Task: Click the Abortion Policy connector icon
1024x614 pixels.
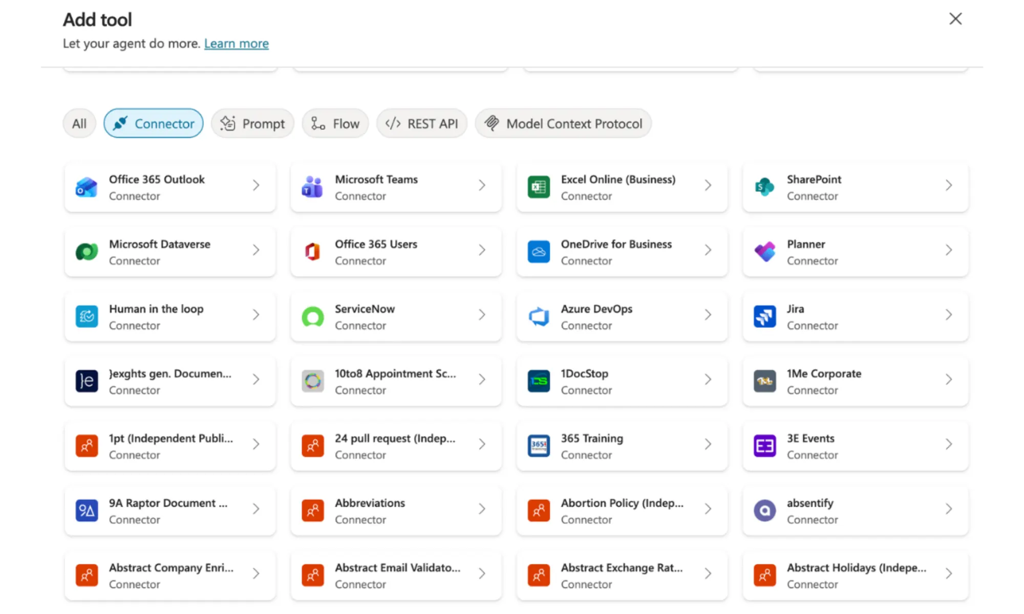Action: [539, 511]
